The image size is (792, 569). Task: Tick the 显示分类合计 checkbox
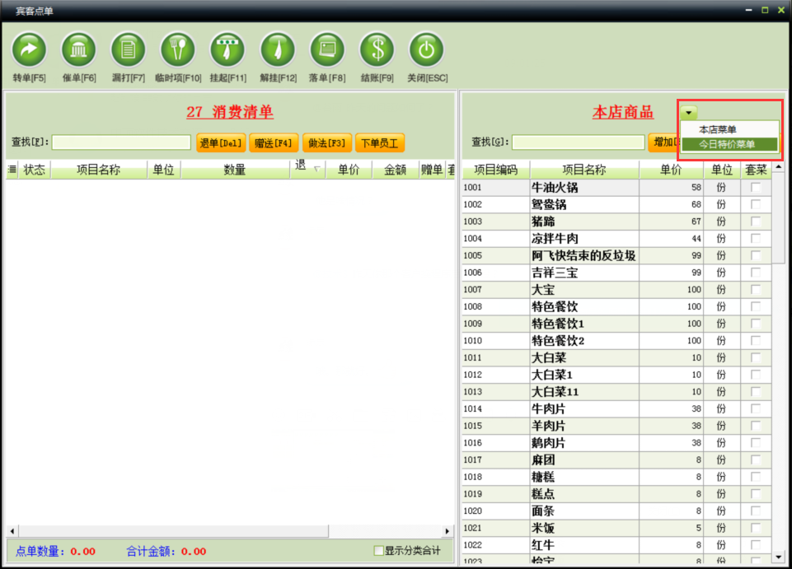378,550
